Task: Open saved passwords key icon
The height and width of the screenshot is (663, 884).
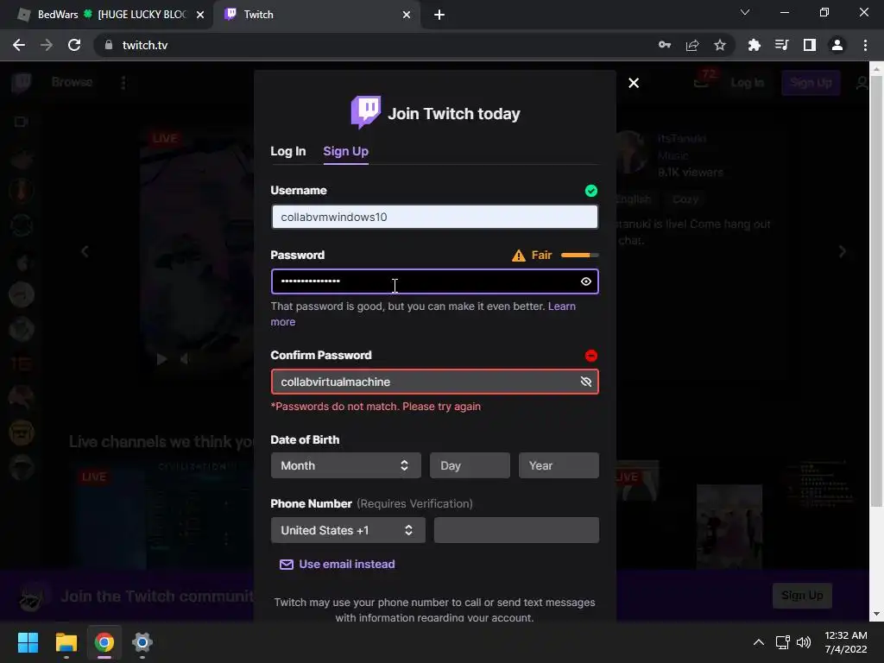Action: (665, 45)
